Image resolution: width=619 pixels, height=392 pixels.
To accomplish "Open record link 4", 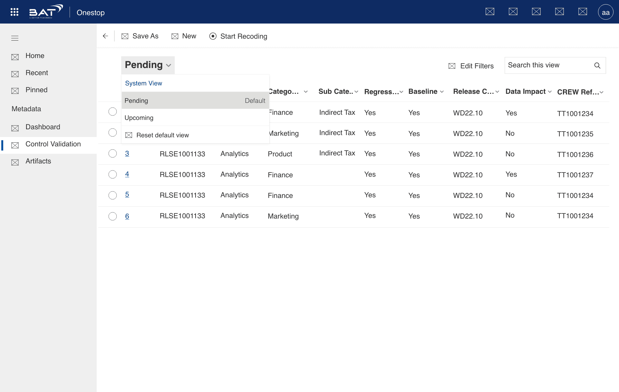I will point(127,174).
